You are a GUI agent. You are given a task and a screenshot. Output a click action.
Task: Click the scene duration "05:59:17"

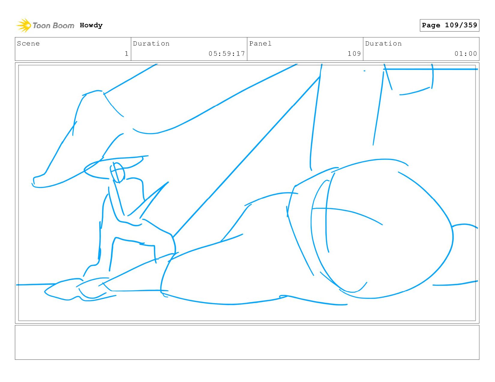pyautogui.click(x=227, y=54)
